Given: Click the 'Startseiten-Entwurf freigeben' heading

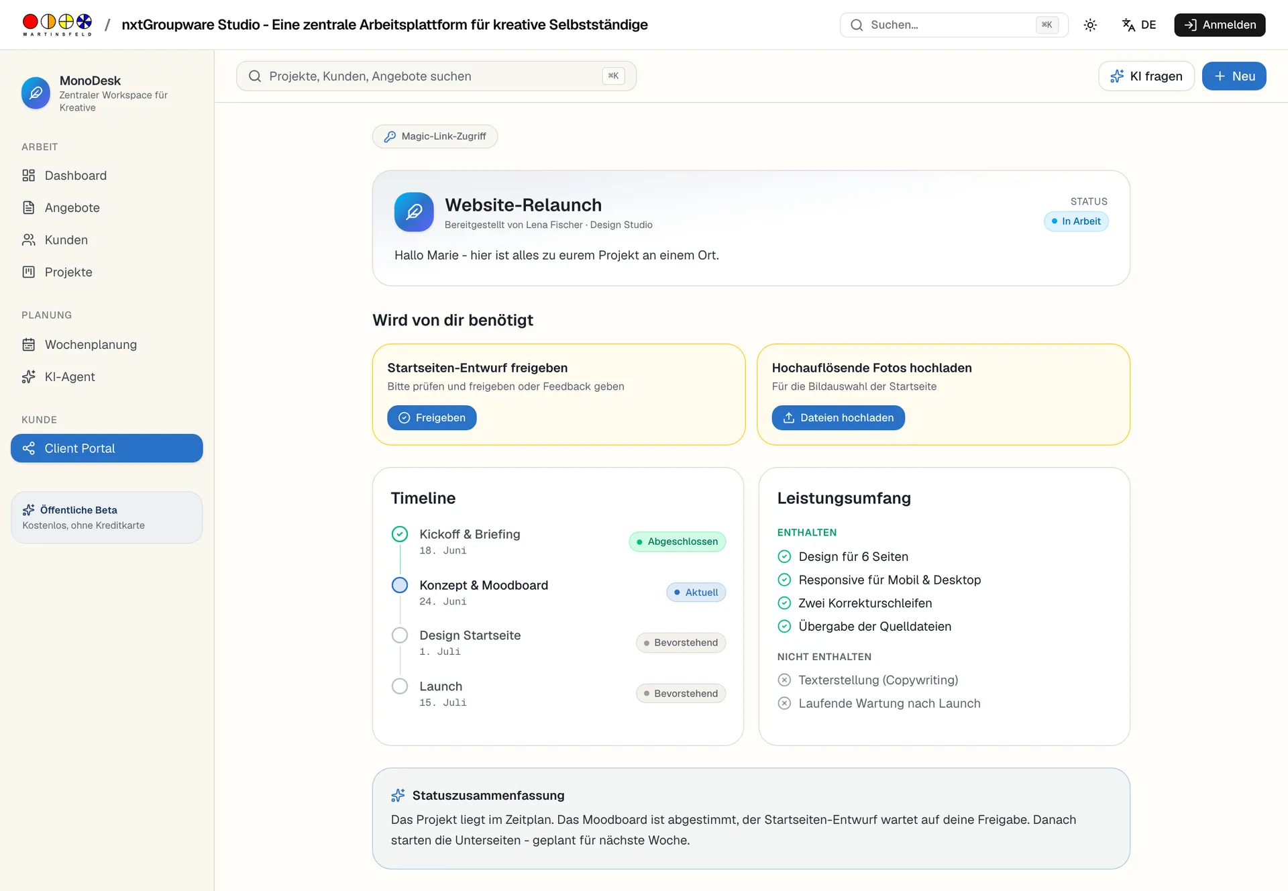Looking at the screenshot, I should coord(478,368).
